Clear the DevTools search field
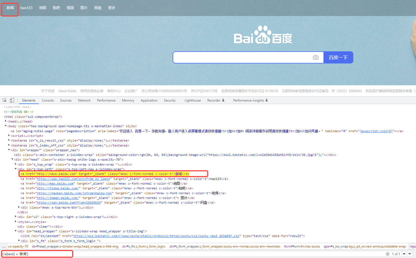 pyautogui.click(x=388, y=254)
